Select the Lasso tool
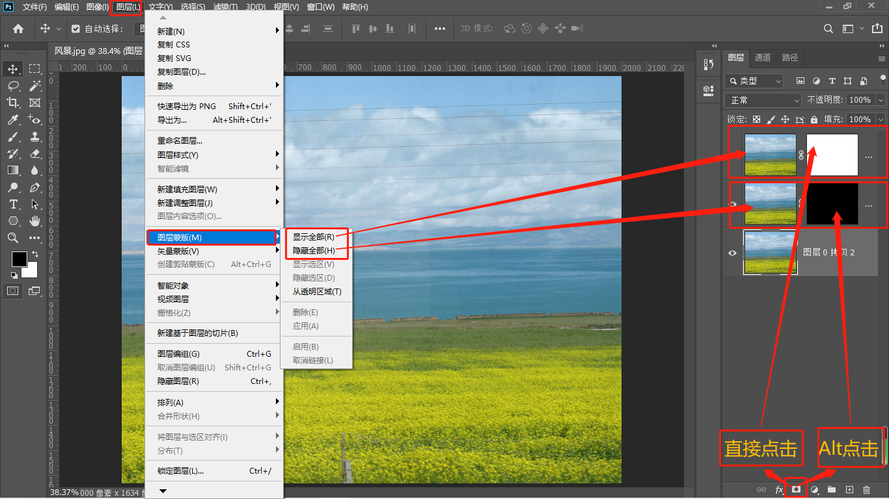The height and width of the screenshot is (499, 889). click(13, 86)
